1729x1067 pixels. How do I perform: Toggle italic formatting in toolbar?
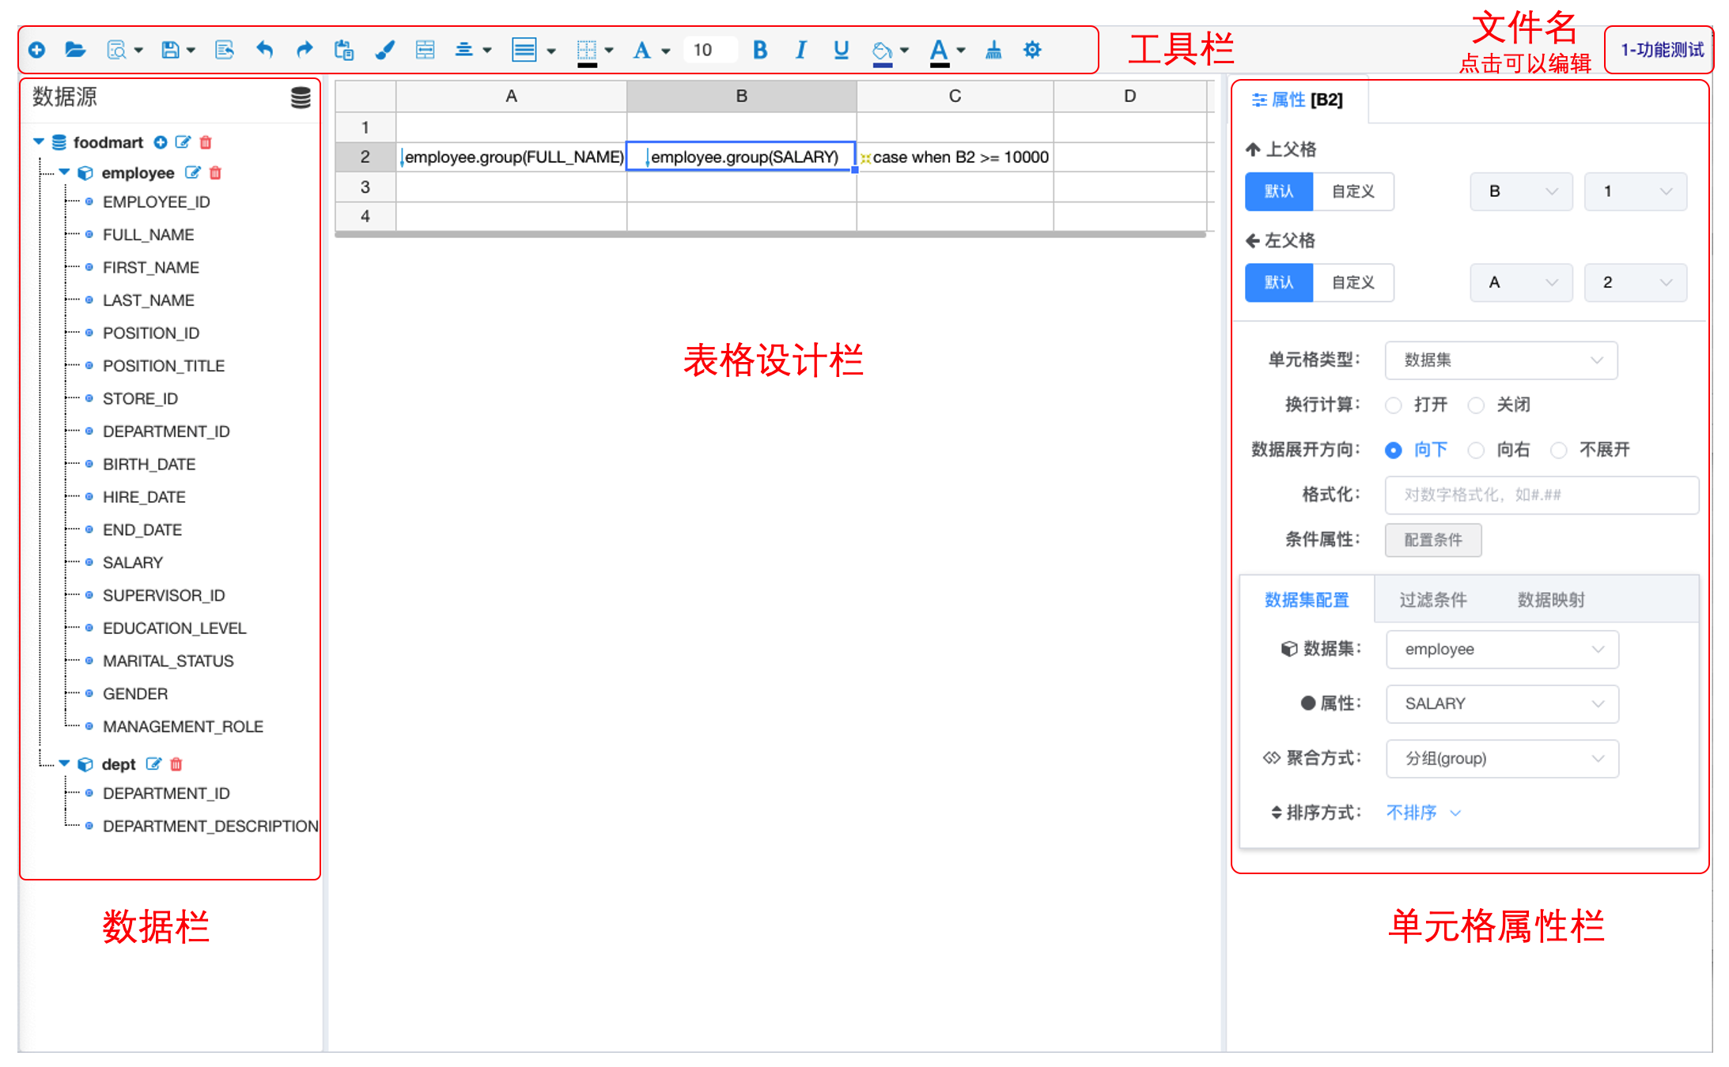pyautogui.click(x=800, y=51)
